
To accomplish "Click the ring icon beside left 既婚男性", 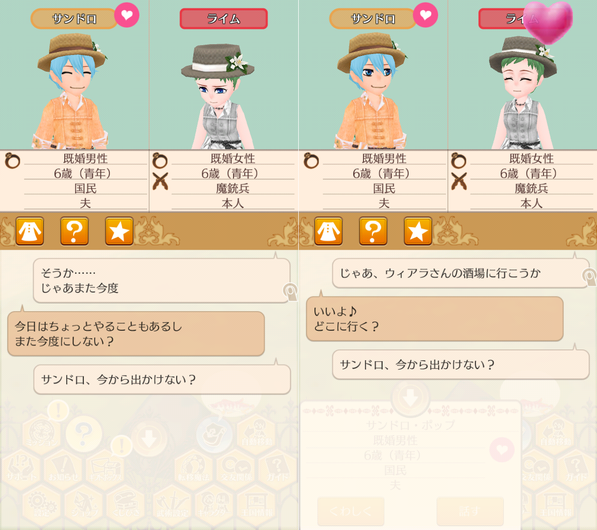I will [12, 160].
